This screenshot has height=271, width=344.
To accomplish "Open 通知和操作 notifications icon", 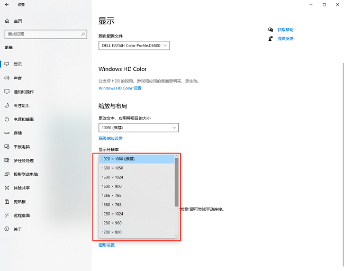I will 7,92.
